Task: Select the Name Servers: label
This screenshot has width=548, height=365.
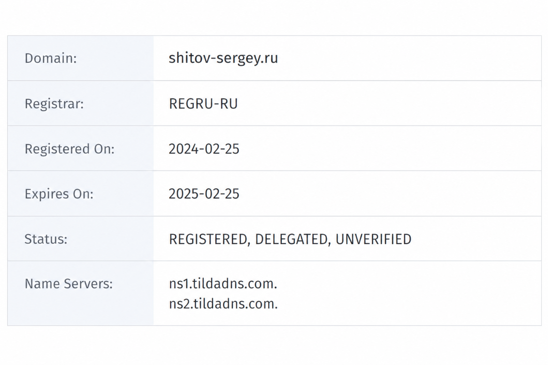Action: pos(68,284)
